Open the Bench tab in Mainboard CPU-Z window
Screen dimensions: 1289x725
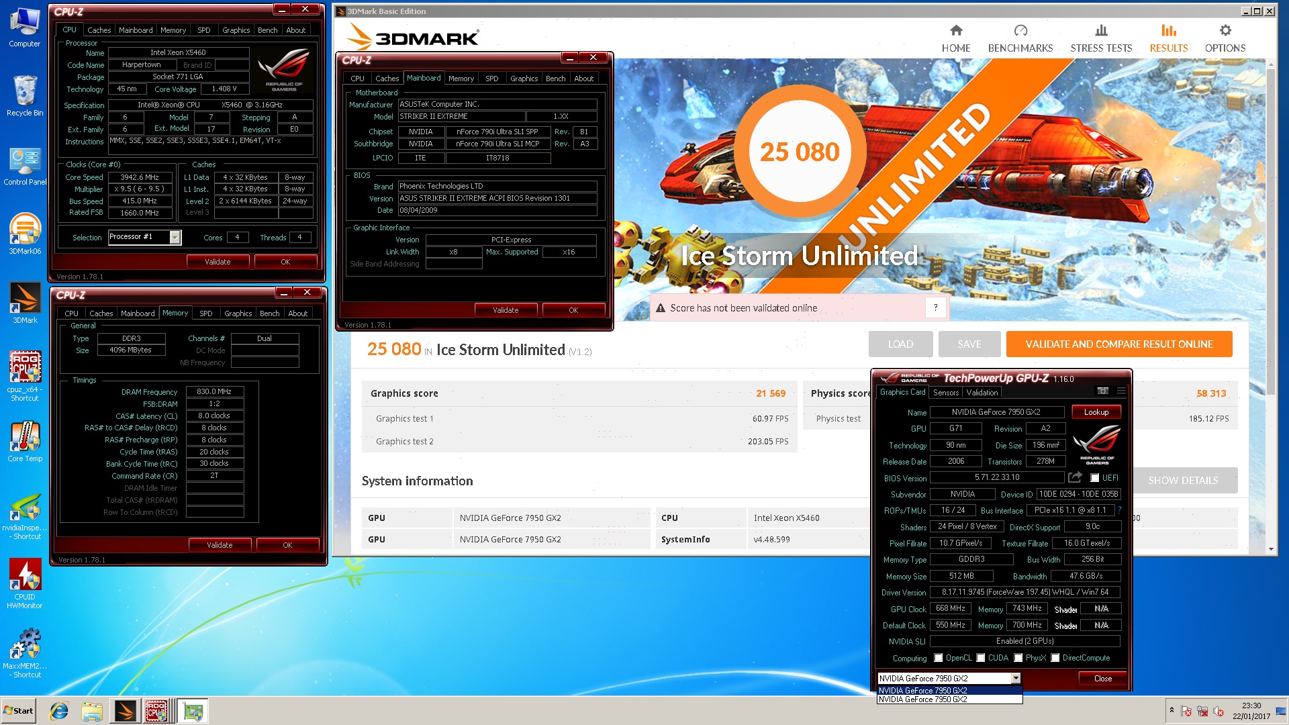click(555, 79)
